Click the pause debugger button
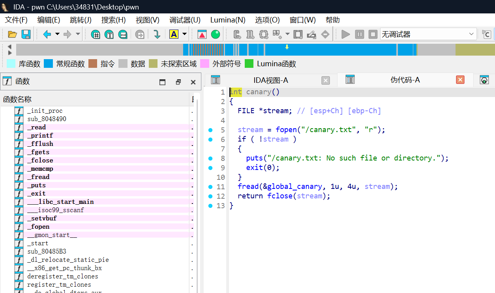Screen dimensions: 495x293 [x=359, y=34]
